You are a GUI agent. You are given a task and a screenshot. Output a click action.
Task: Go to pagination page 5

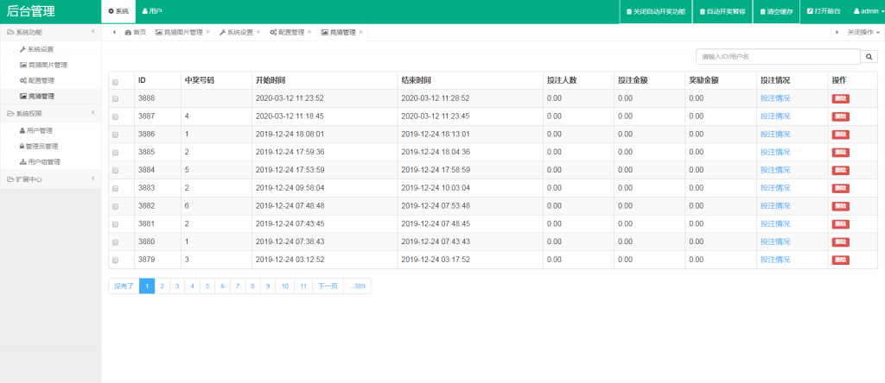[207, 286]
